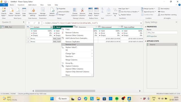The width and height of the screenshot is (181, 102).
Task: Close the Query Settings pane
Action: pyautogui.click(x=176, y=22)
